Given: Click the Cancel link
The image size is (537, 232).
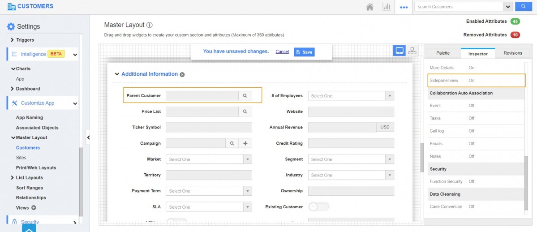Looking at the screenshot, I should click(282, 52).
